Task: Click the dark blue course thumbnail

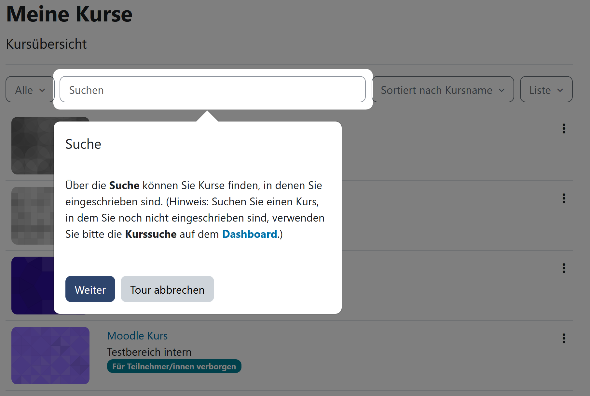Action: click(x=33, y=285)
